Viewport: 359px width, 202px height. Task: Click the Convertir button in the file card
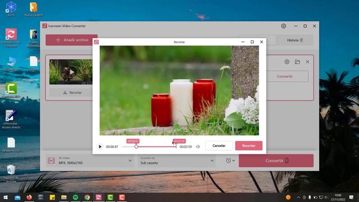(x=285, y=76)
